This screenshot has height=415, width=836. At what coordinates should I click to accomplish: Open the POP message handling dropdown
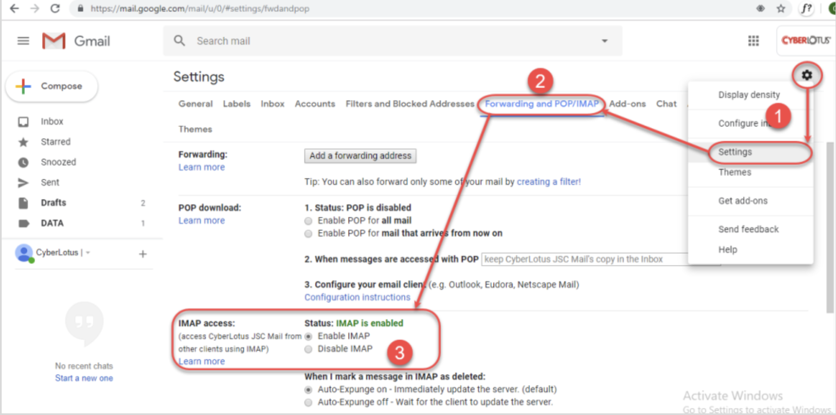click(x=583, y=259)
